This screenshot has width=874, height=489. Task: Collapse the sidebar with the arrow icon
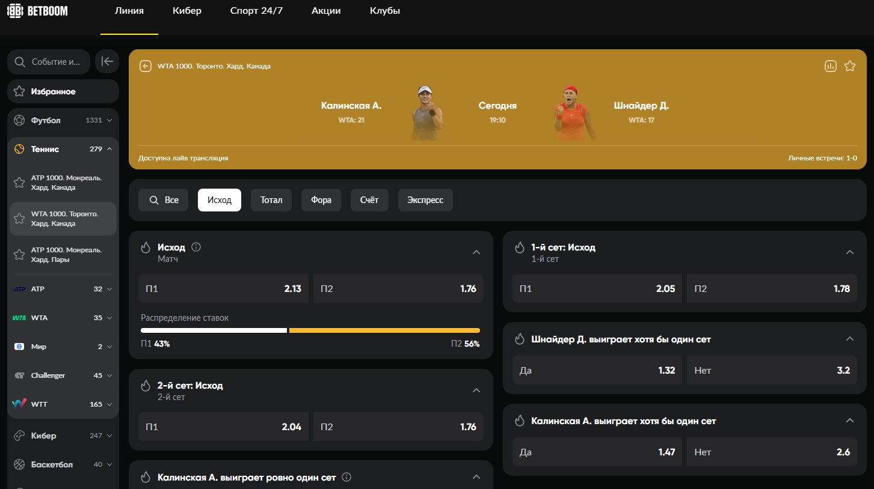pos(107,61)
